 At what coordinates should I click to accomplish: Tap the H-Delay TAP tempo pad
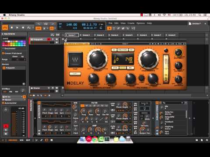75,60
